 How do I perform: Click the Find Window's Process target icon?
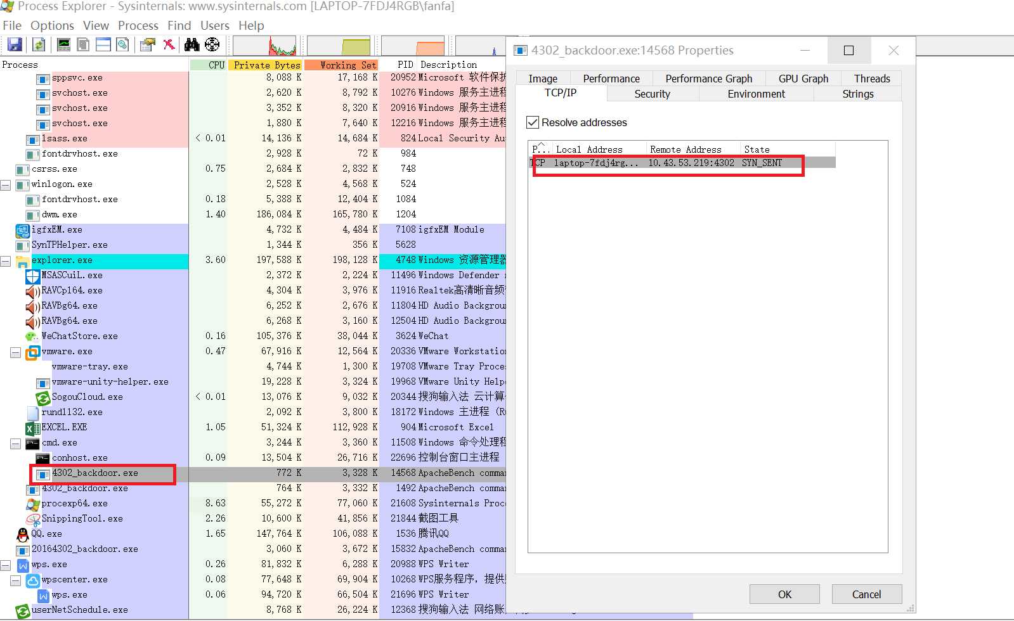(212, 44)
